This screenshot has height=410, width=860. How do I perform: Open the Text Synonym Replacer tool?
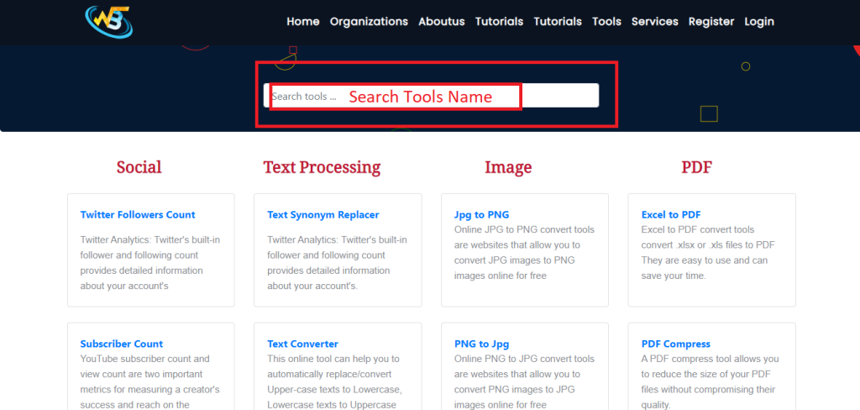323,214
